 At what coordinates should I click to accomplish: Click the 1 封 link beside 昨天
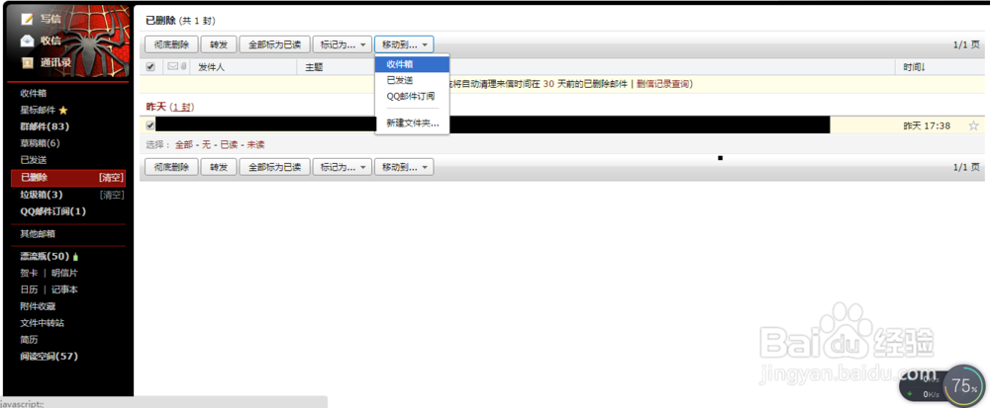click(182, 107)
